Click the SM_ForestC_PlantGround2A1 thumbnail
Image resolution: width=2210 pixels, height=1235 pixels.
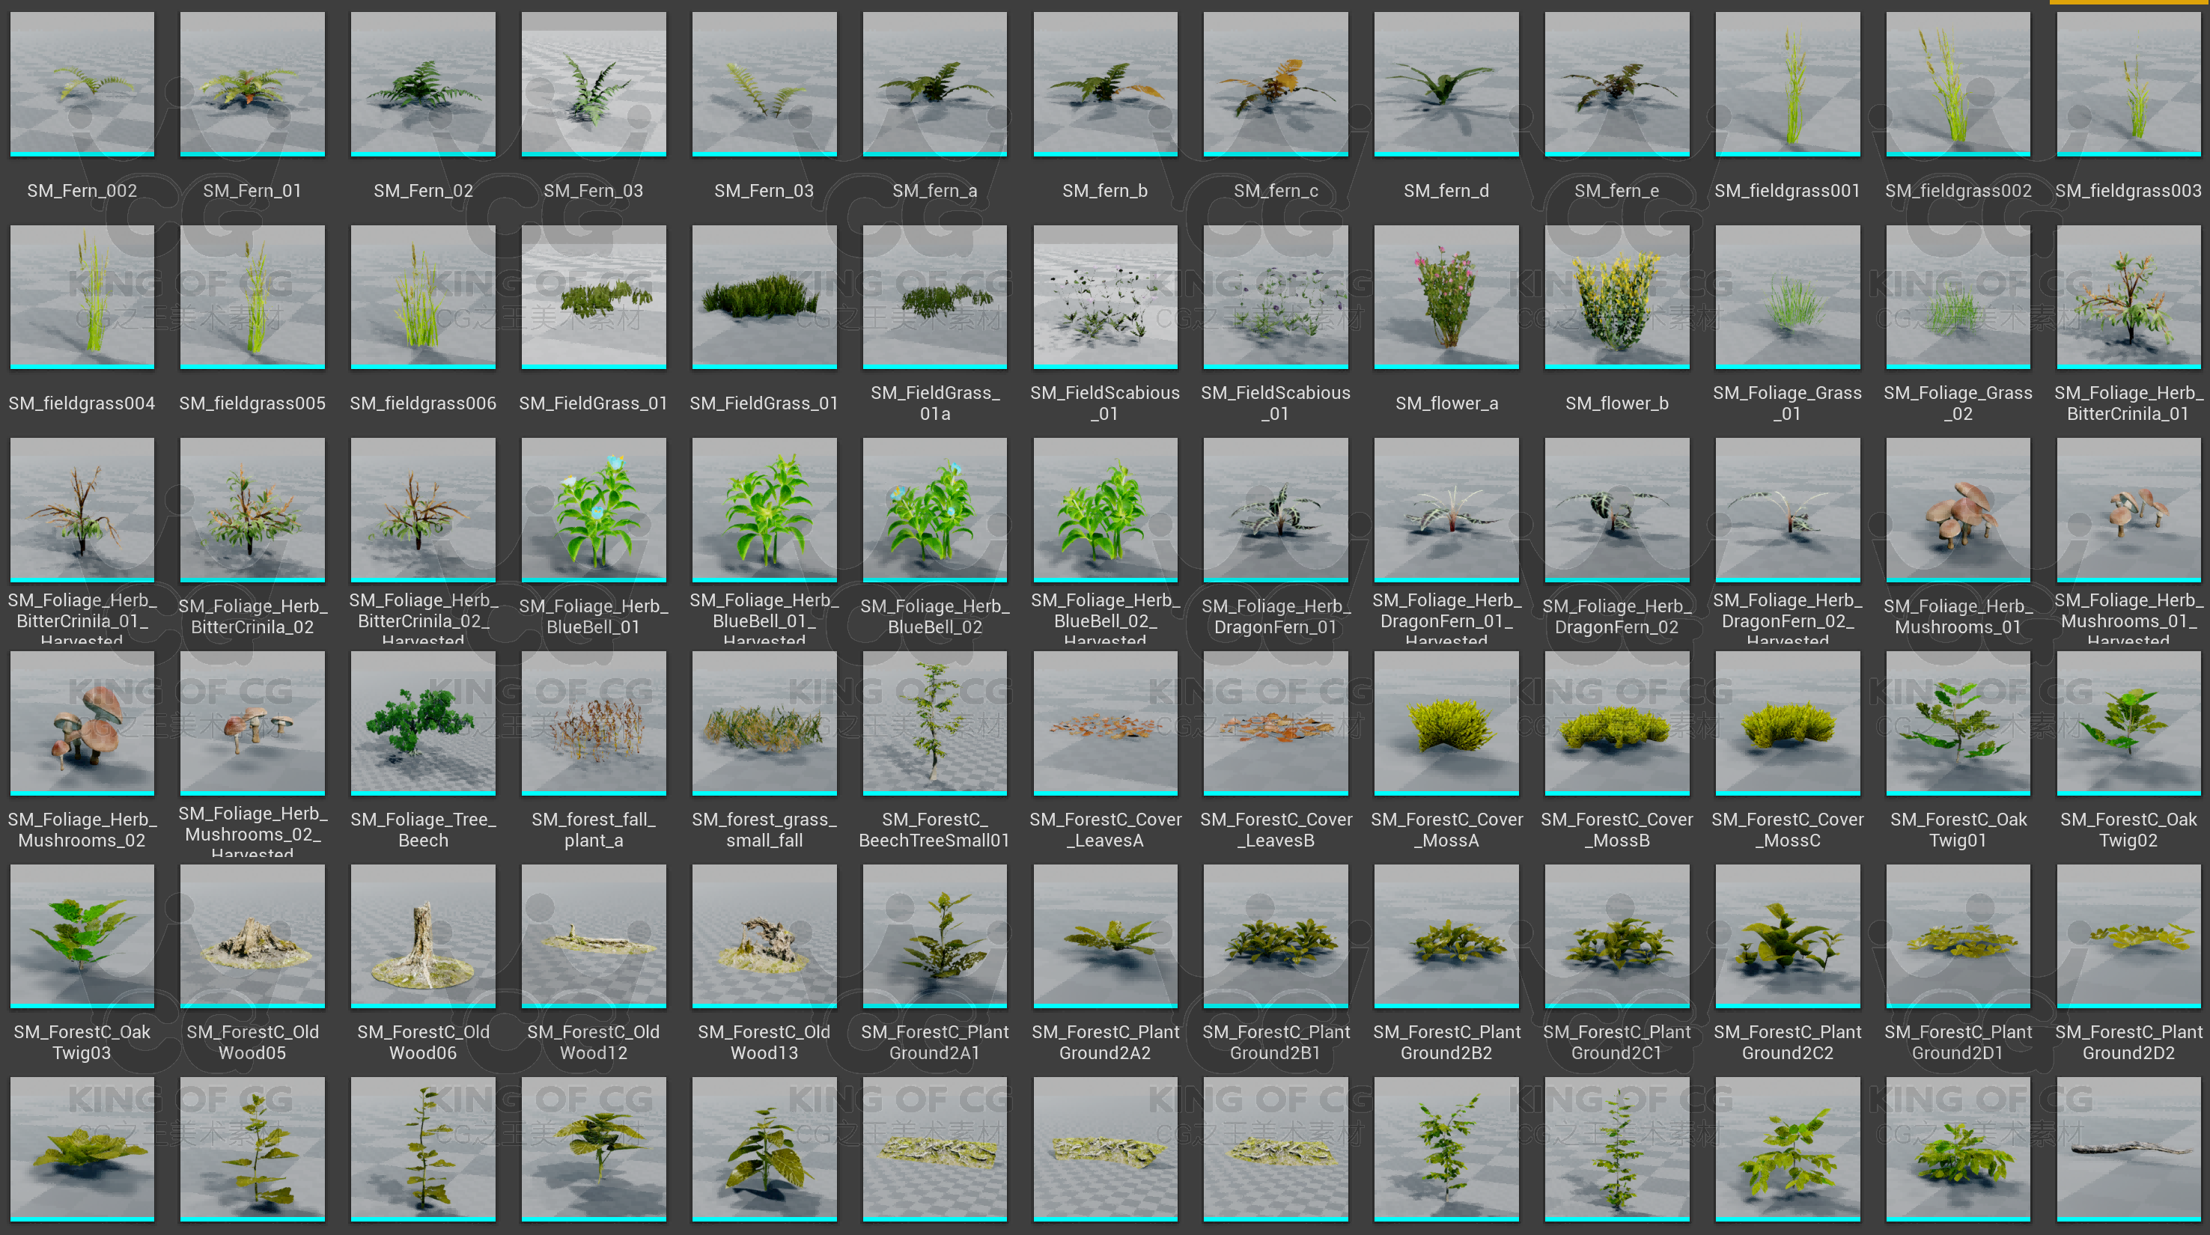click(x=934, y=935)
